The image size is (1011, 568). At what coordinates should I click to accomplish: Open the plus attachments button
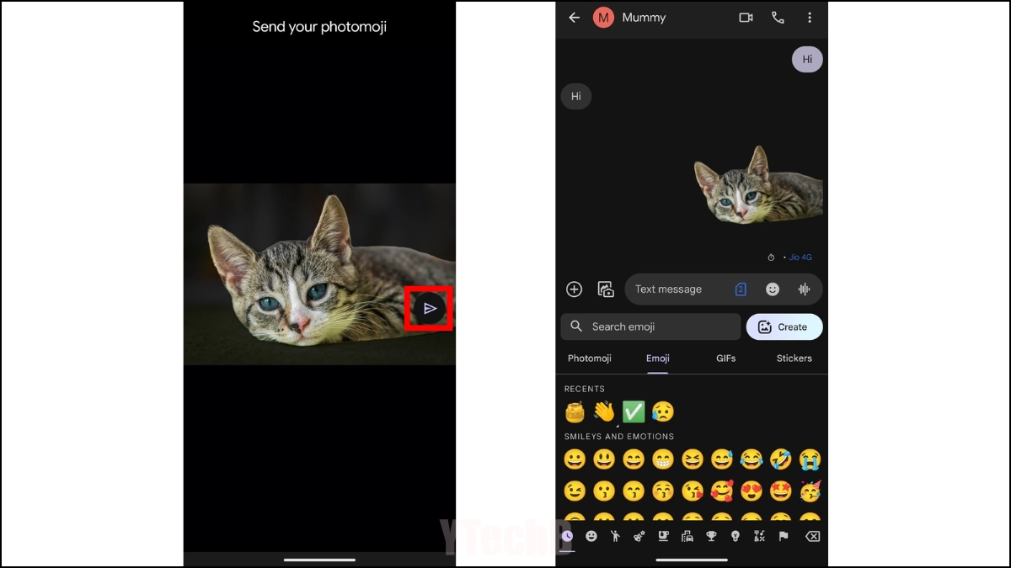tap(575, 289)
